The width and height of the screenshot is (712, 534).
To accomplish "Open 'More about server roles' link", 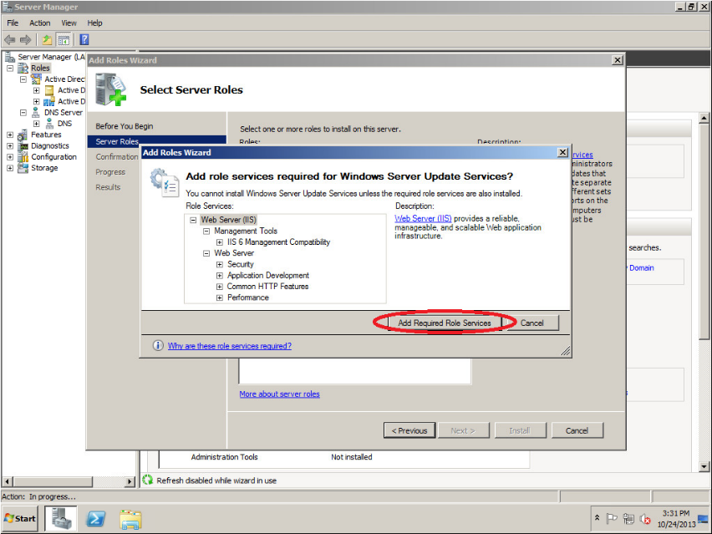I will (x=280, y=394).
